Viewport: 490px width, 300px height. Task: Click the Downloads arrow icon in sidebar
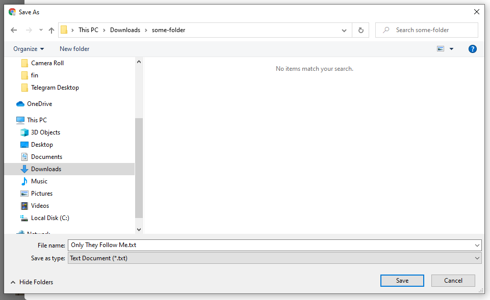coord(24,169)
